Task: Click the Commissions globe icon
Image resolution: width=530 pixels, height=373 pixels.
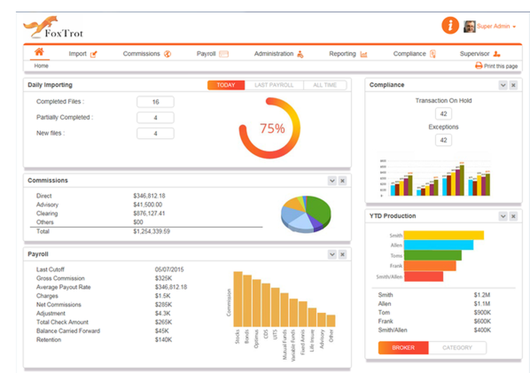Action: (167, 54)
